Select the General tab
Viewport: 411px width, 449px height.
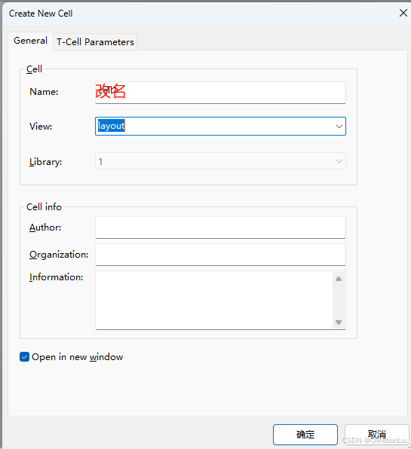(30, 41)
